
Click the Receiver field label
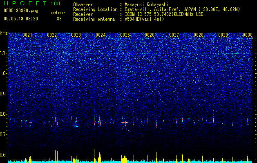pos(83,14)
